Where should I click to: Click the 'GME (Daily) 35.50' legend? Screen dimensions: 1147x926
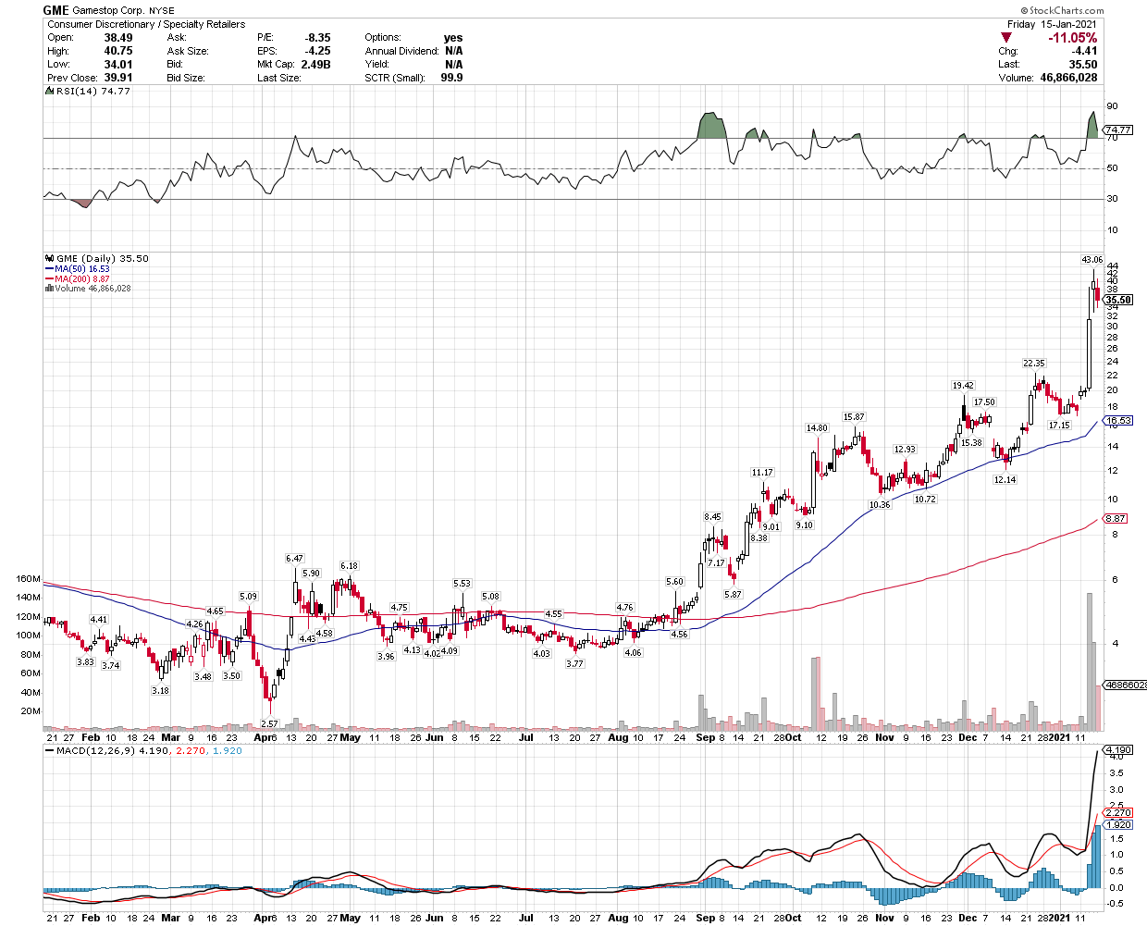point(97,259)
